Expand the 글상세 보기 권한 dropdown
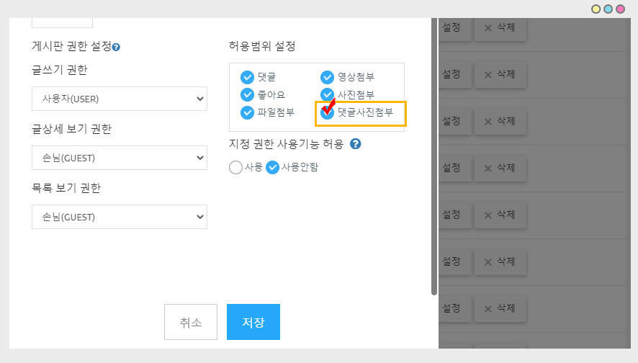Image resolution: width=638 pixels, height=363 pixels. pyautogui.click(x=120, y=158)
